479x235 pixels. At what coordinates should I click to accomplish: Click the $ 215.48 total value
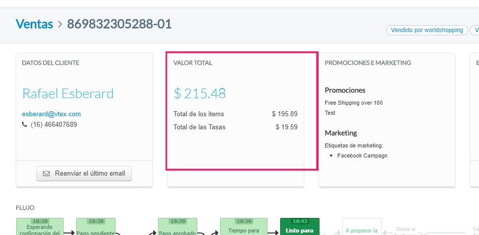(x=200, y=94)
